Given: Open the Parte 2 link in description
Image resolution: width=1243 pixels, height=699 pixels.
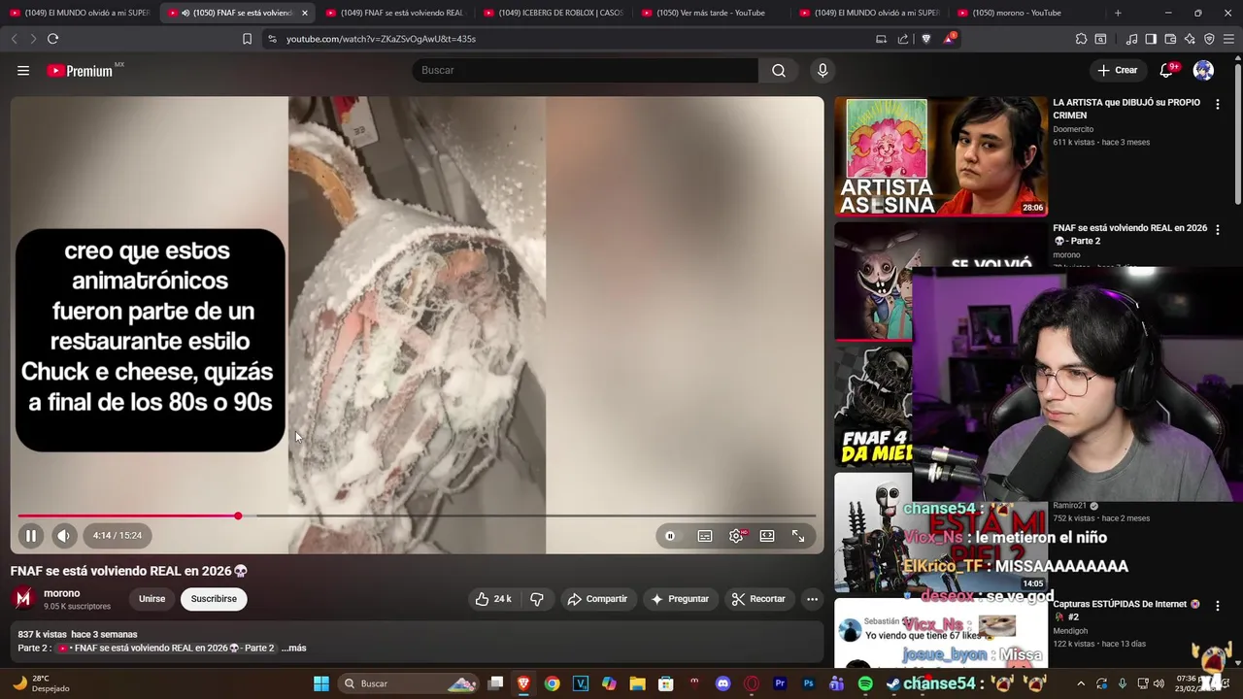Looking at the screenshot, I should click(165, 648).
